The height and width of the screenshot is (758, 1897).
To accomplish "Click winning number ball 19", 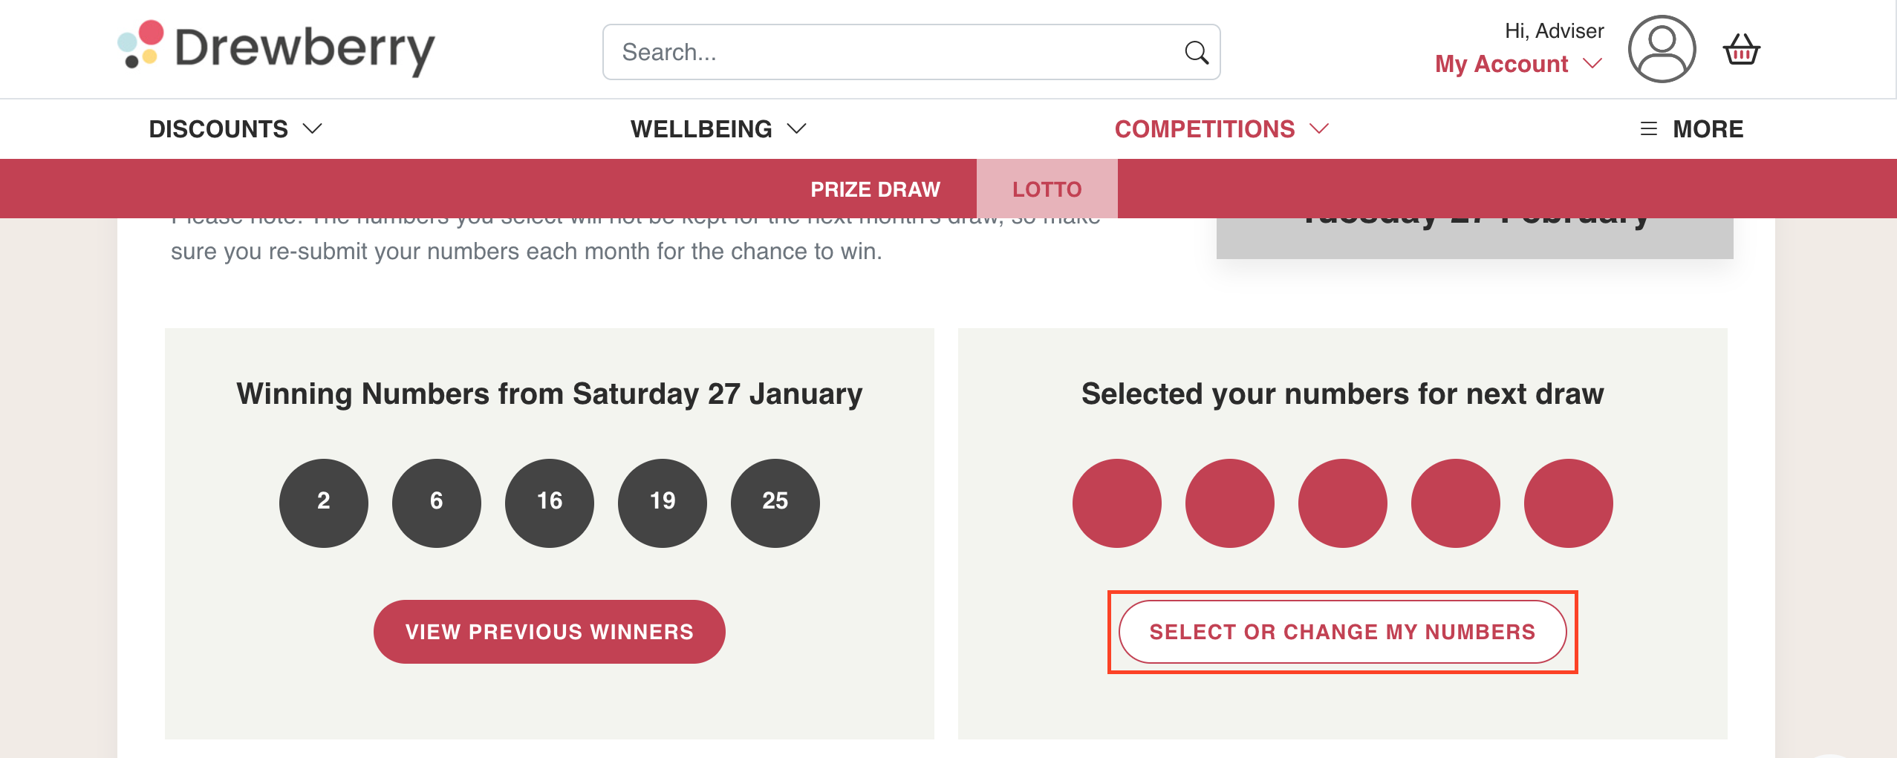I will point(663,503).
